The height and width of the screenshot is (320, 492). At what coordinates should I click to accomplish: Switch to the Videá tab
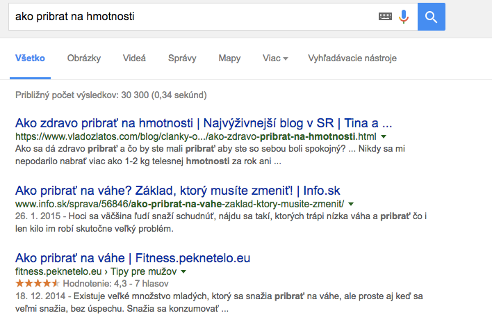[x=134, y=58]
